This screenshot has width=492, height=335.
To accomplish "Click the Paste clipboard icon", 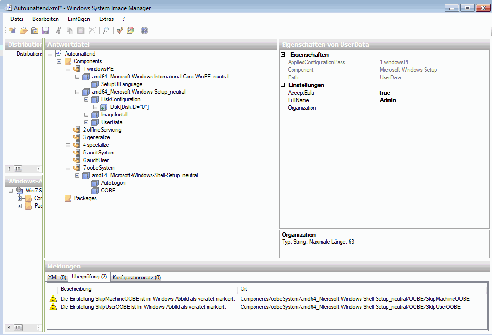I will 81,30.
